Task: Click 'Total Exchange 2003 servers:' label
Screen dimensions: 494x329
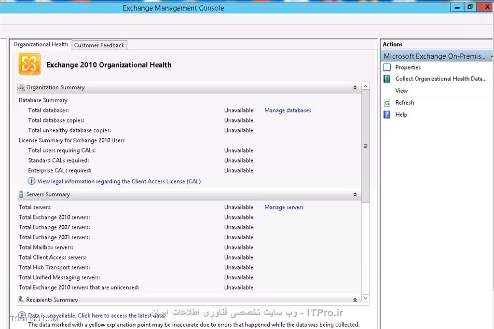Action: [54, 237]
